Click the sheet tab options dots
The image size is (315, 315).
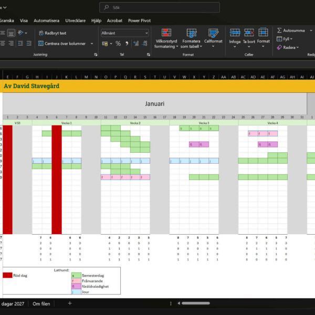tap(171, 303)
